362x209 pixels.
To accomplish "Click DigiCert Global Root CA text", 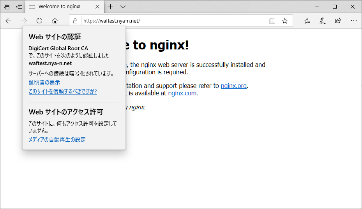I will (x=58, y=48).
